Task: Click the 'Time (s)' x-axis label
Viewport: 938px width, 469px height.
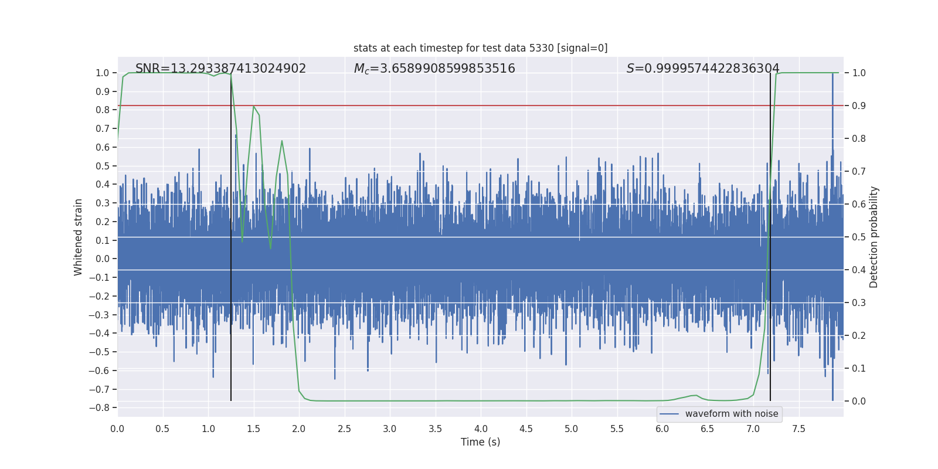Action: [480, 442]
